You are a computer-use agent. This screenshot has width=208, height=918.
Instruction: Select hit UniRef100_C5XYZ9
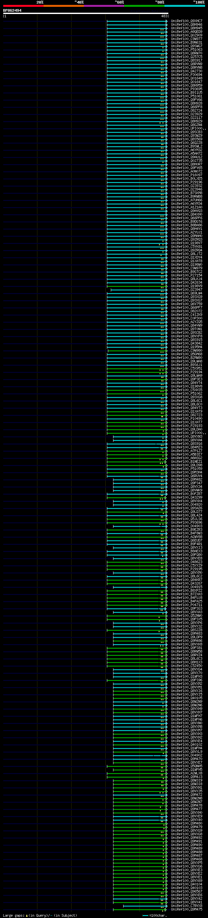(187, 566)
